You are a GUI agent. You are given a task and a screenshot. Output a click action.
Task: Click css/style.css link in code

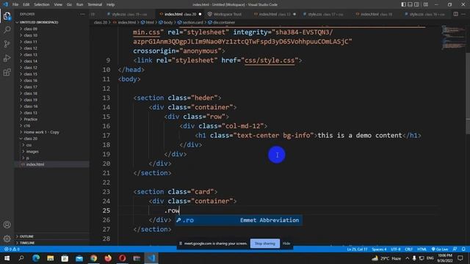pos(270,60)
